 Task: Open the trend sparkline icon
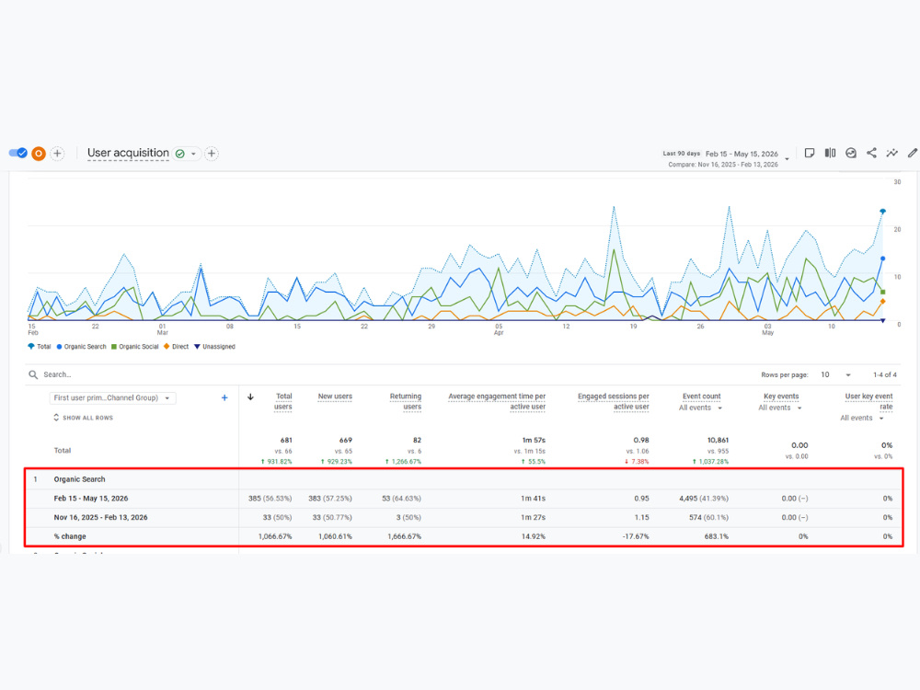[891, 153]
